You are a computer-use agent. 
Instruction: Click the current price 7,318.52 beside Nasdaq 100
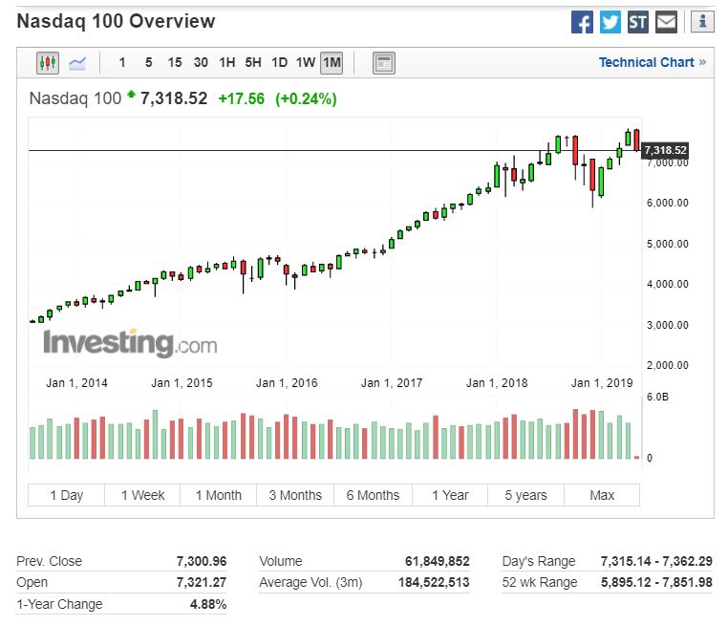tap(174, 98)
